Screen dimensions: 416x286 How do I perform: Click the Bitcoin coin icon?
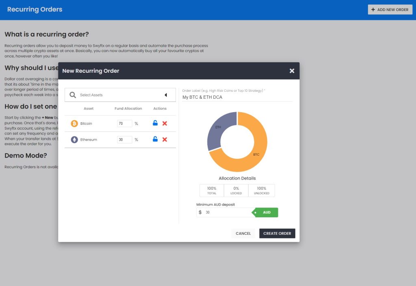click(74, 123)
